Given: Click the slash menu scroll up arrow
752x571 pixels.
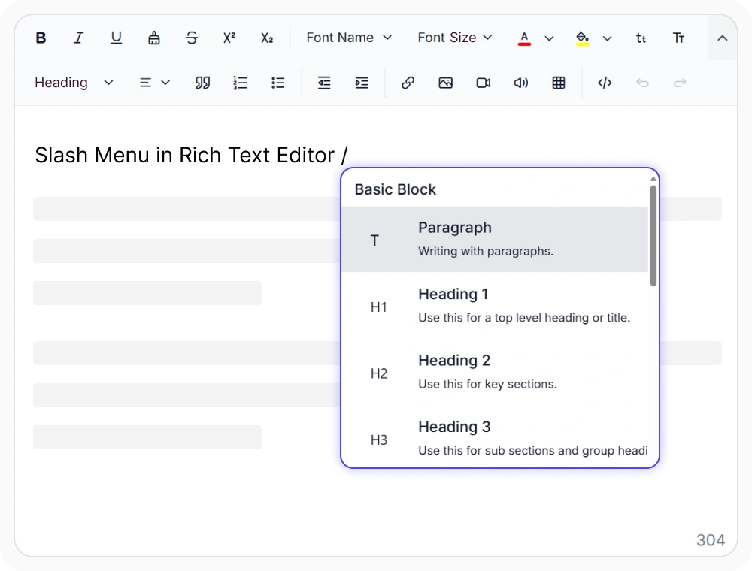Looking at the screenshot, I should pos(653,179).
